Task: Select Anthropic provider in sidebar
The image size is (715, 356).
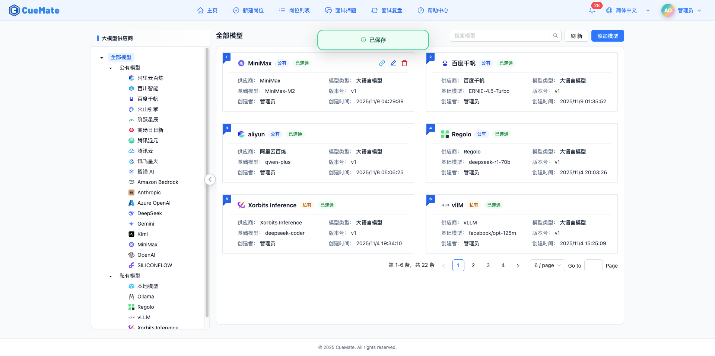Action: tap(149, 192)
